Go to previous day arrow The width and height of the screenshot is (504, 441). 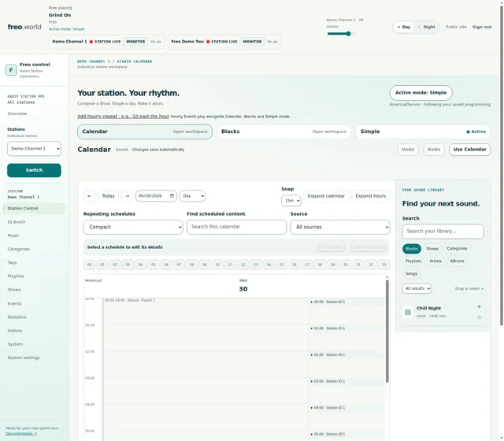tap(89, 196)
